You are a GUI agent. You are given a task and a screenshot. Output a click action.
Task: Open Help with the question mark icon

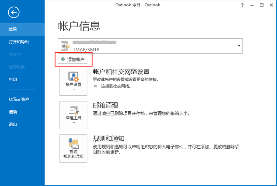tap(242, 5)
